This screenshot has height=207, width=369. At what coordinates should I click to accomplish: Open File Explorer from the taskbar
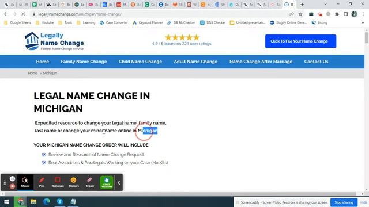coord(33,202)
